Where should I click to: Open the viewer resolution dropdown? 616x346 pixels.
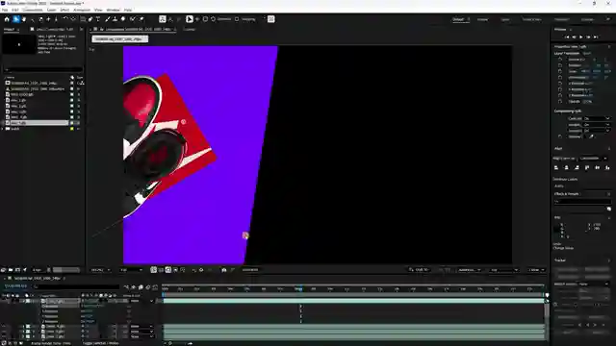[x=131, y=270]
